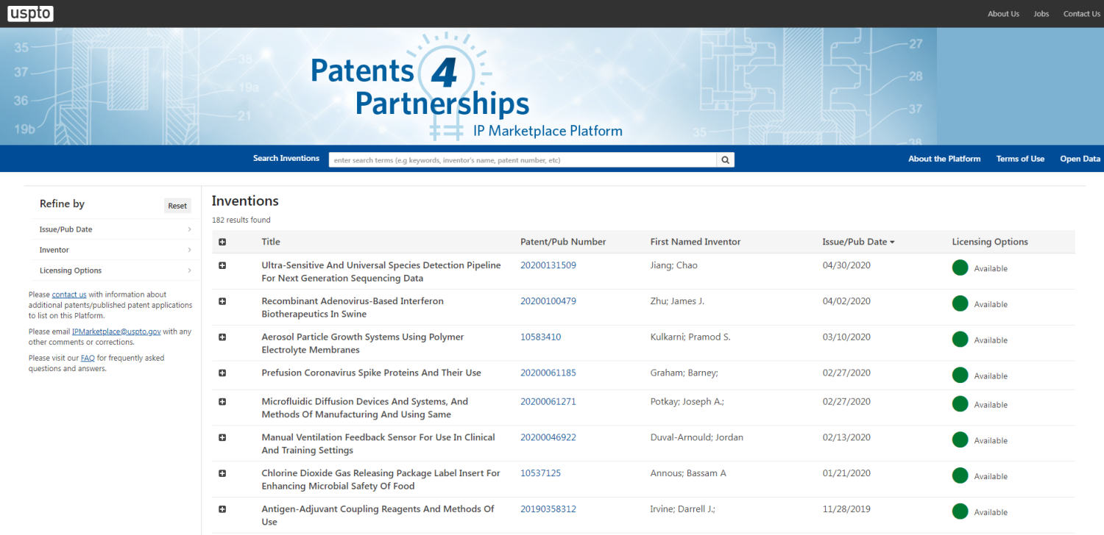This screenshot has height=535, width=1104.
Task: Open the Issue/Pub Date filter
Action: 116,229
